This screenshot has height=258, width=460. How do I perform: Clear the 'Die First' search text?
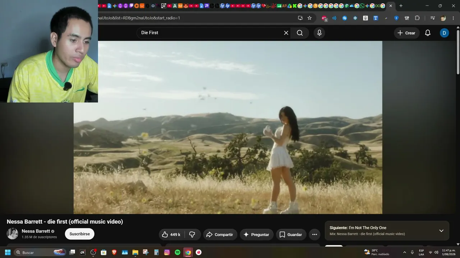[286, 33]
